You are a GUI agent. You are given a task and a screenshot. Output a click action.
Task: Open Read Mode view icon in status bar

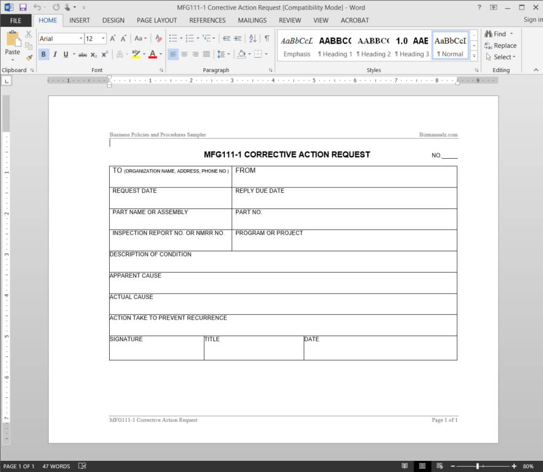404,466
